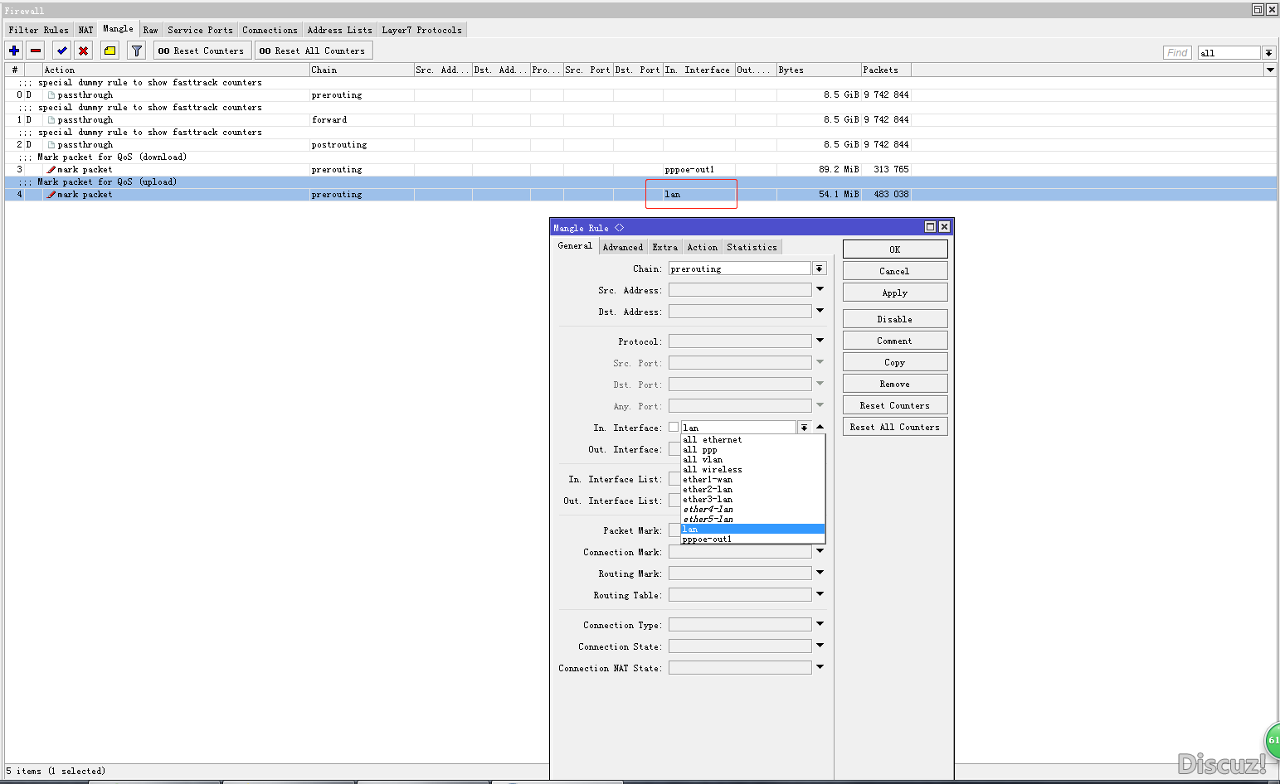Open In. Interface dropdown arrow
This screenshot has width=1280, height=784.
coord(804,428)
